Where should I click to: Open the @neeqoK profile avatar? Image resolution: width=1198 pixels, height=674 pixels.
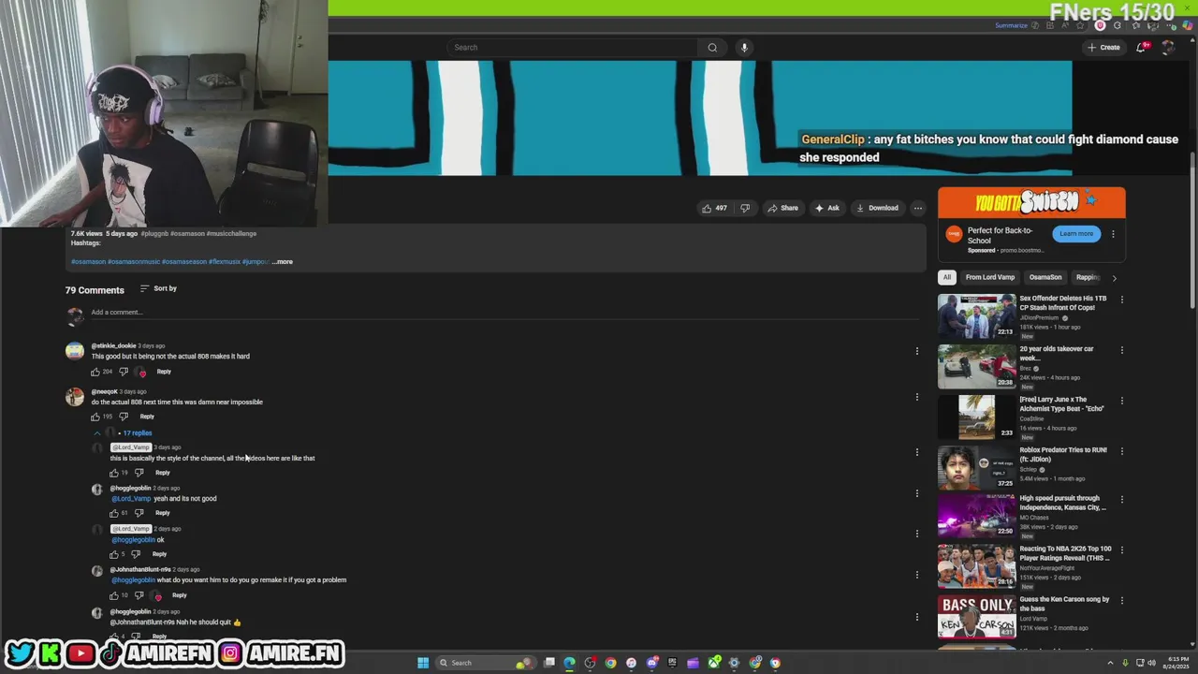click(75, 397)
